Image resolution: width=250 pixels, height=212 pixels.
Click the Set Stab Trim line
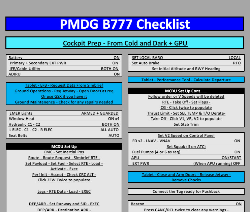coord(186,124)
